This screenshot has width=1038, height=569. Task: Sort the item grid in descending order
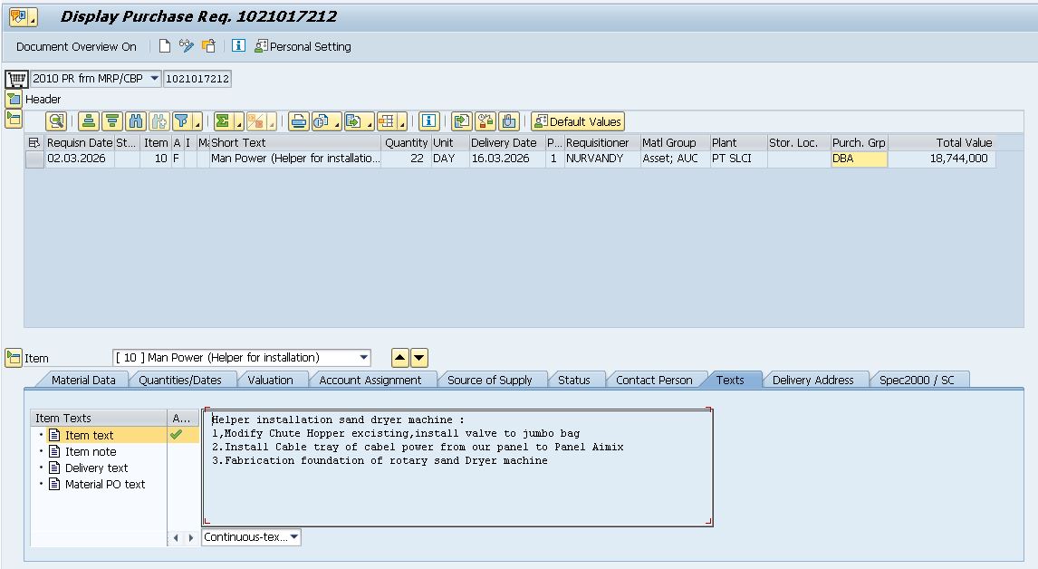(x=111, y=121)
